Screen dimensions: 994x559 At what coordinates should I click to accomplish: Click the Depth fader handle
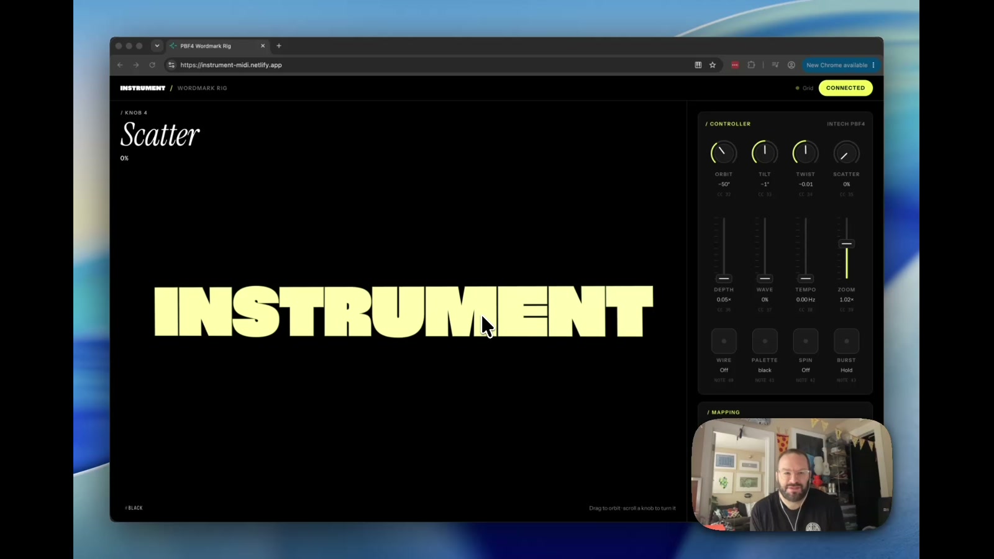coord(724,278)
